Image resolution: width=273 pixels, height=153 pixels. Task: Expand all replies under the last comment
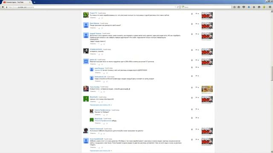[101, 151]
